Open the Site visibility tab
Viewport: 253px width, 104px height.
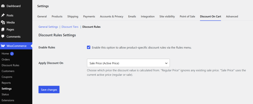click(167, 17)
